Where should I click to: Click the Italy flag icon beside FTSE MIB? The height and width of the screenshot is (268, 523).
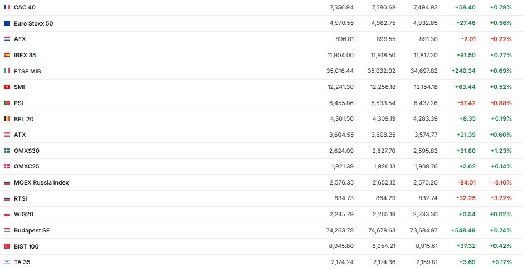[x=7, y=71]
